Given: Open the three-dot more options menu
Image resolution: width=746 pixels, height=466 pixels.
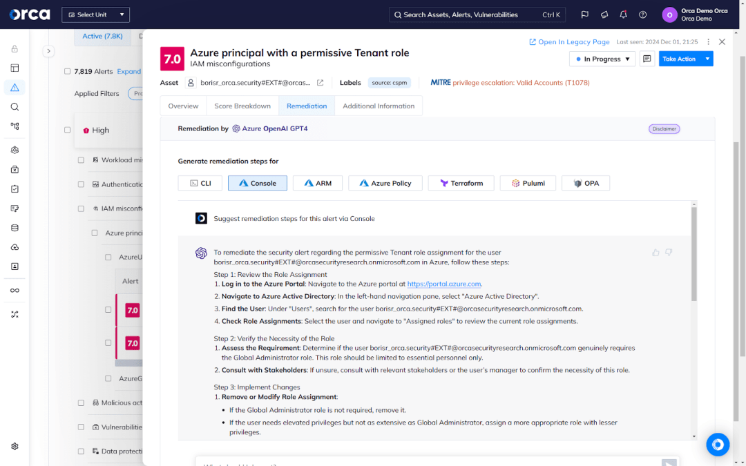Looking at the screenshot, I should [709, 42].
